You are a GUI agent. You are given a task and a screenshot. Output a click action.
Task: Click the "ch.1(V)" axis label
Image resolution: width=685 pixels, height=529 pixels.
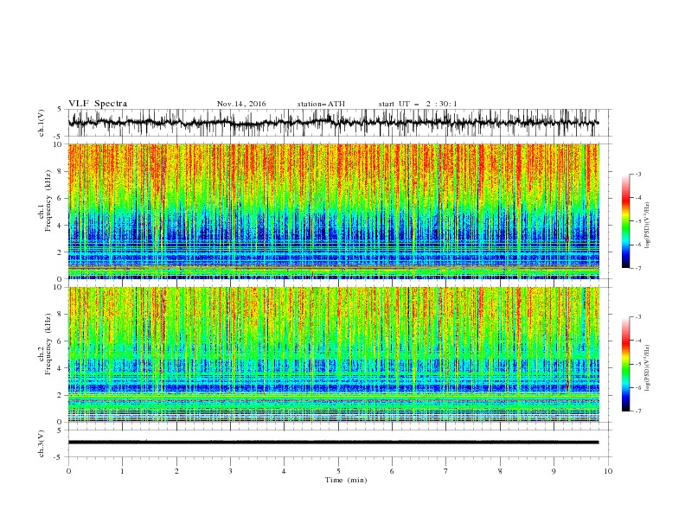pyautogui.click(x=42, y=123)
